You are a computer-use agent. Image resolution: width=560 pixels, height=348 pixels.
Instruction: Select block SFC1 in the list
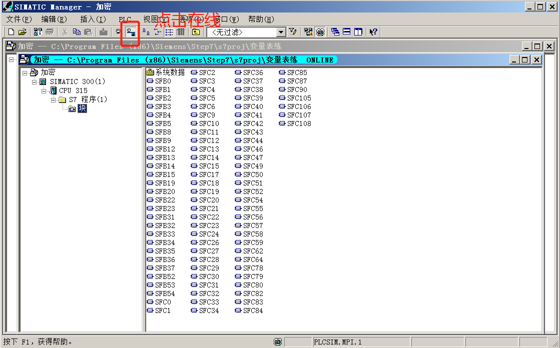coord(163,310)
